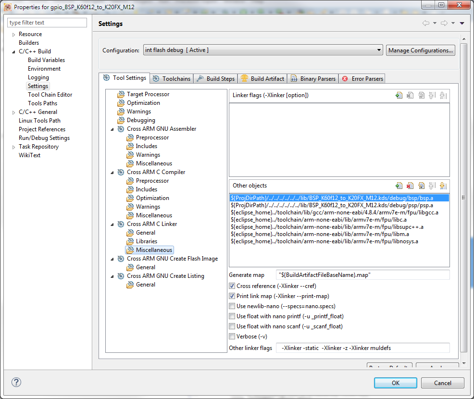The height and width of the screenshot is (399, 474).
Task: Toggle Print link map checkbox
Action: tap(232, 296)
